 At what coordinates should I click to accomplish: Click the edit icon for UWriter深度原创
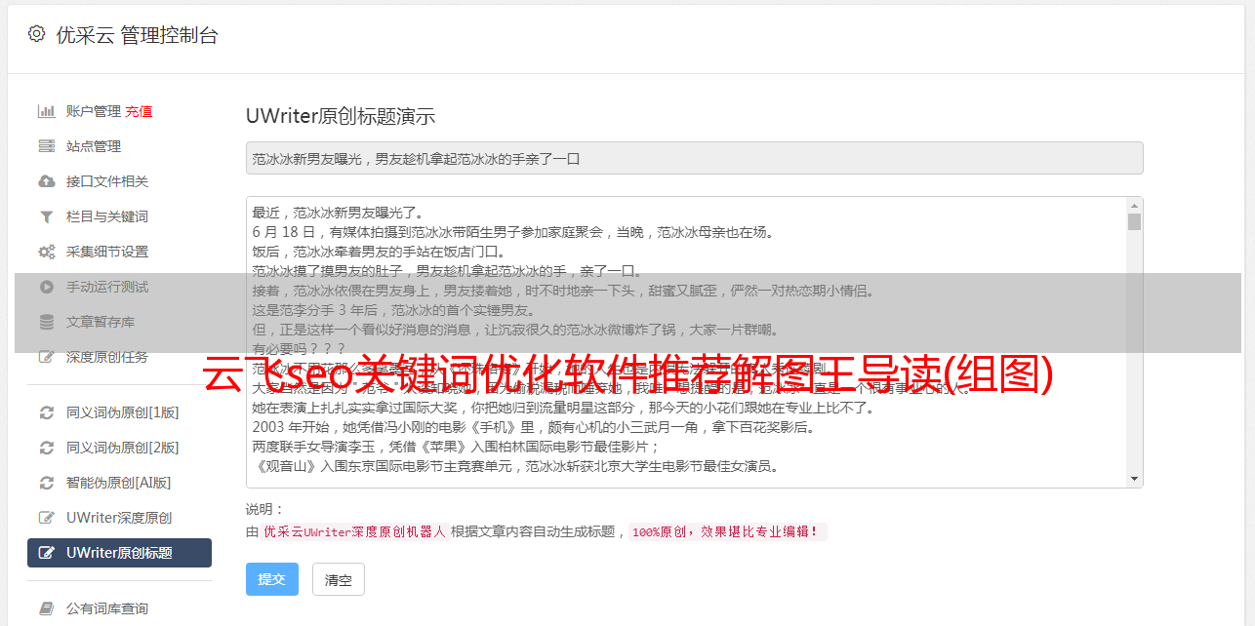pos(46,518)
